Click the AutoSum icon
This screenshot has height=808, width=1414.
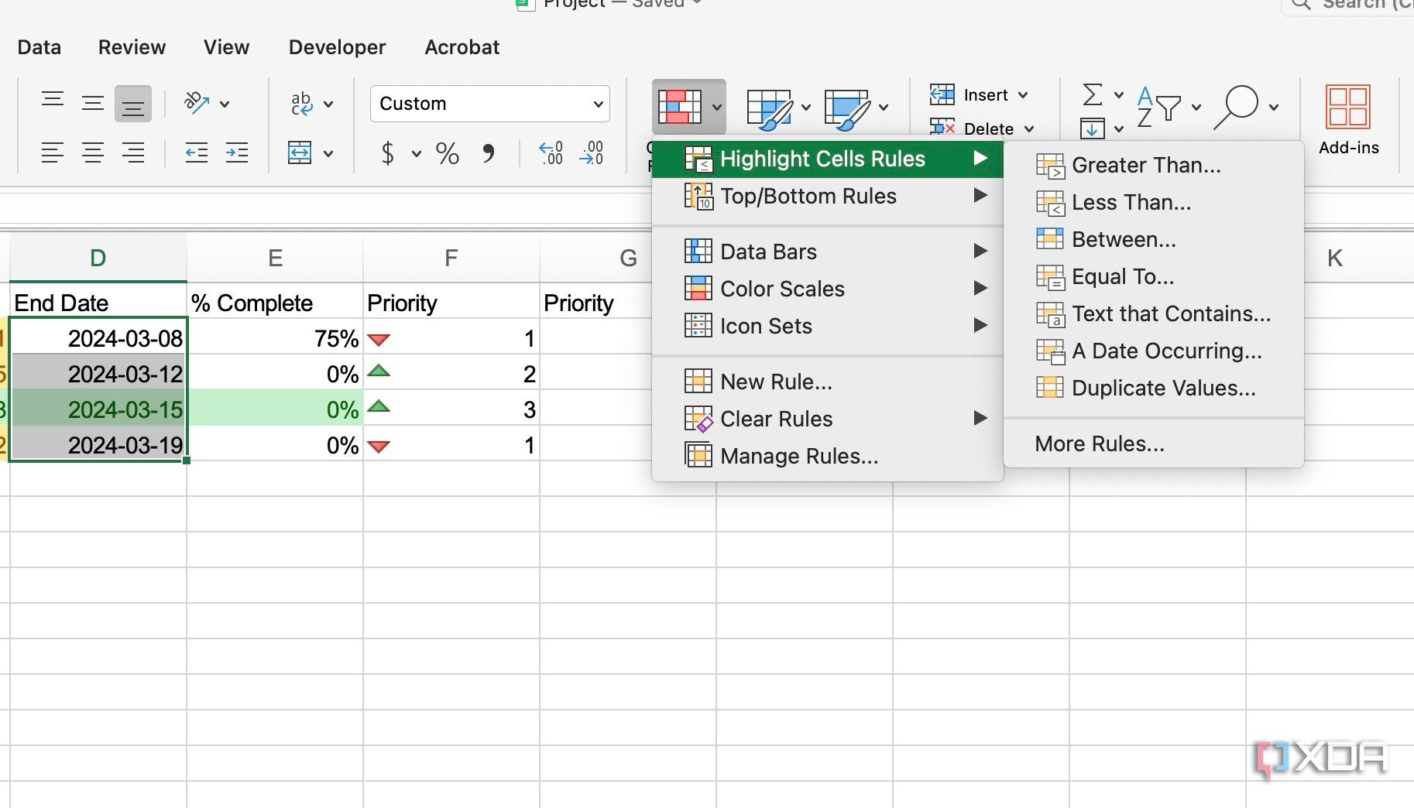click(1092, 94)
